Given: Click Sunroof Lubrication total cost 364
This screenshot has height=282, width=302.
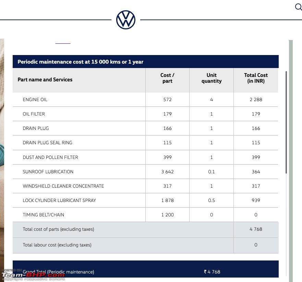Looking at the screenshot, I should (256, 172).
